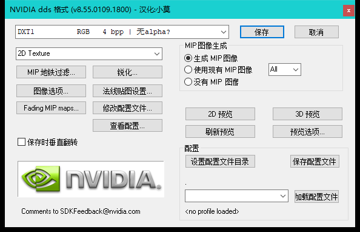
Task: Select the 没有 MIP 图像 radio option
Action: [188, 82]
